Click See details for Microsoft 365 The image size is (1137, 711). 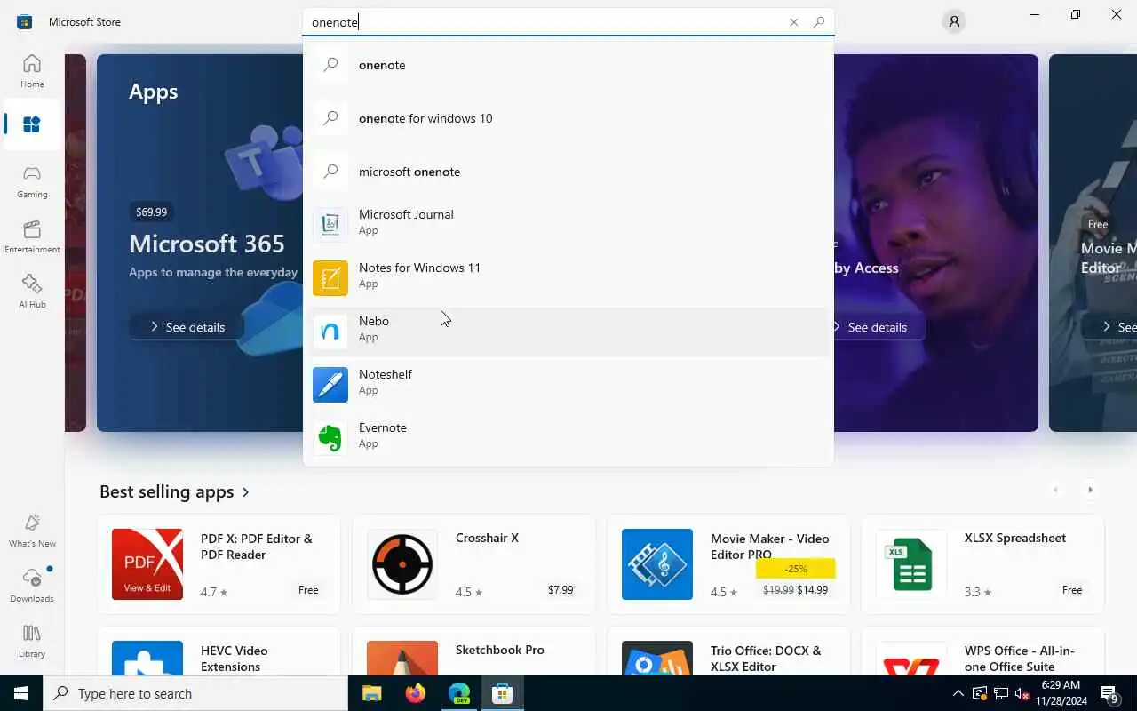pyautogui.click(x=187, y=327)
